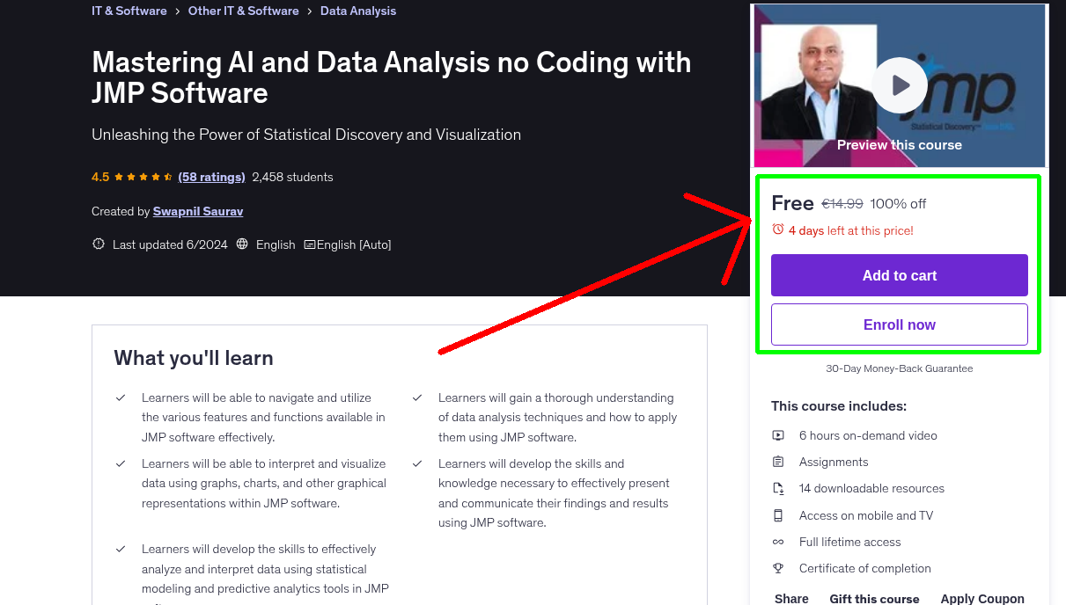The image size is (1066, 605).
Task: Click the certificate of completion trophy icon
Action: (778, 568)
